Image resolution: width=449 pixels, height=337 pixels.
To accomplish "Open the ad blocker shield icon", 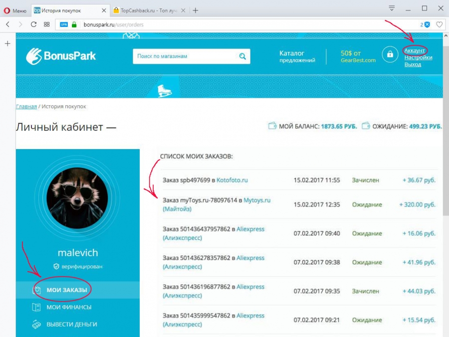I will (427, 24).
